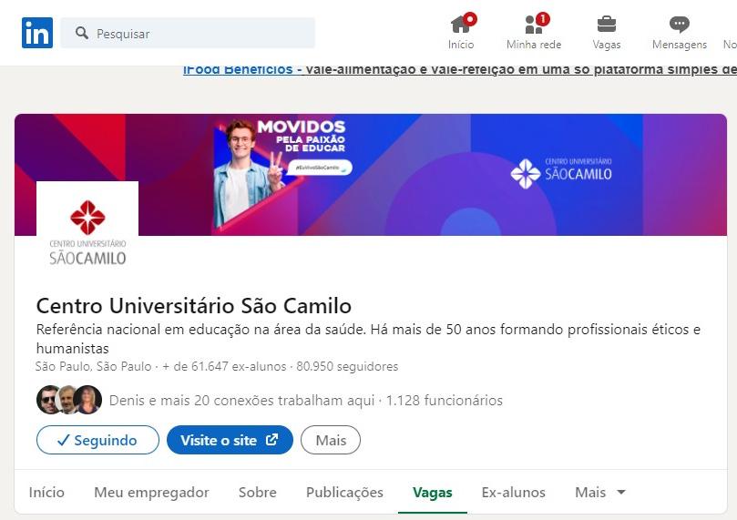The width and height of the screenshot is (737, 520).
Task: Click the LinkedIn logo icon
Action: click(x=37, y=33)
